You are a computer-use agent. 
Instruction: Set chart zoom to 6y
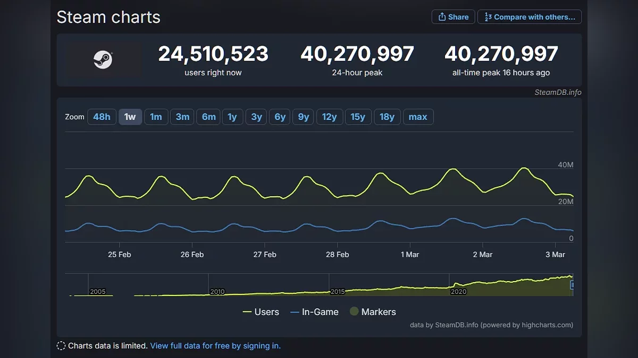coord(280,117)
